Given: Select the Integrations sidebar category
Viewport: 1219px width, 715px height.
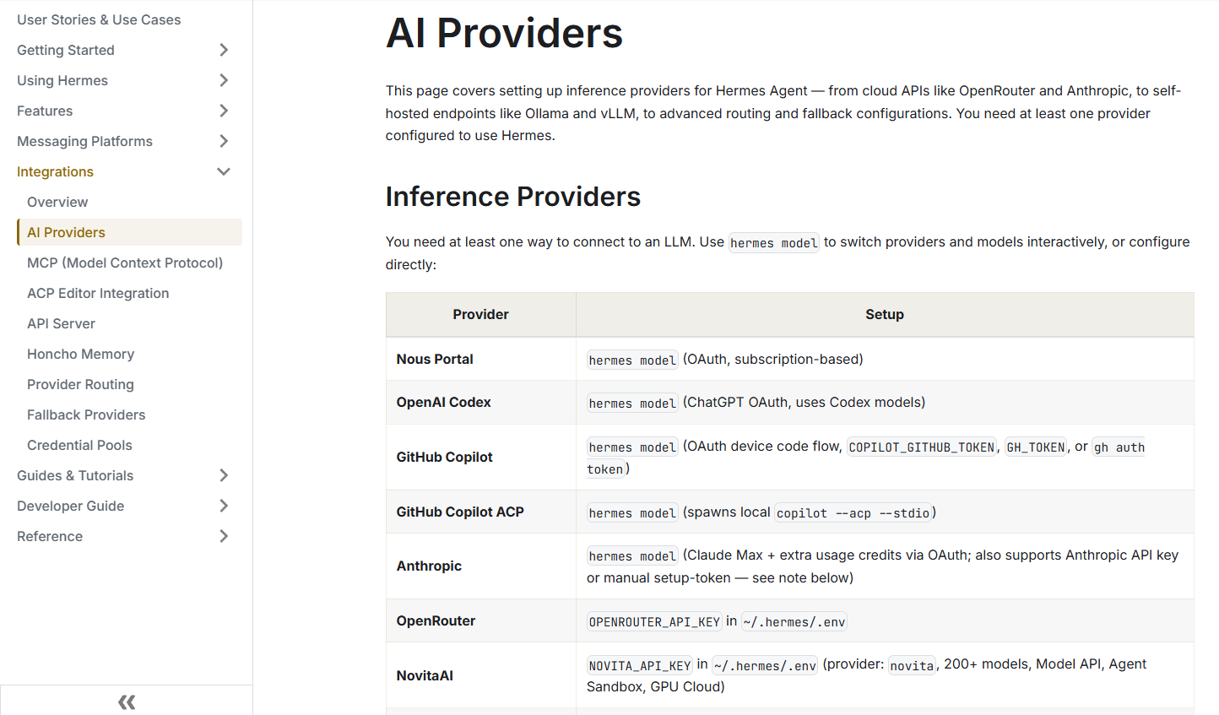Looking at the screenshot, I should point(55,171).
